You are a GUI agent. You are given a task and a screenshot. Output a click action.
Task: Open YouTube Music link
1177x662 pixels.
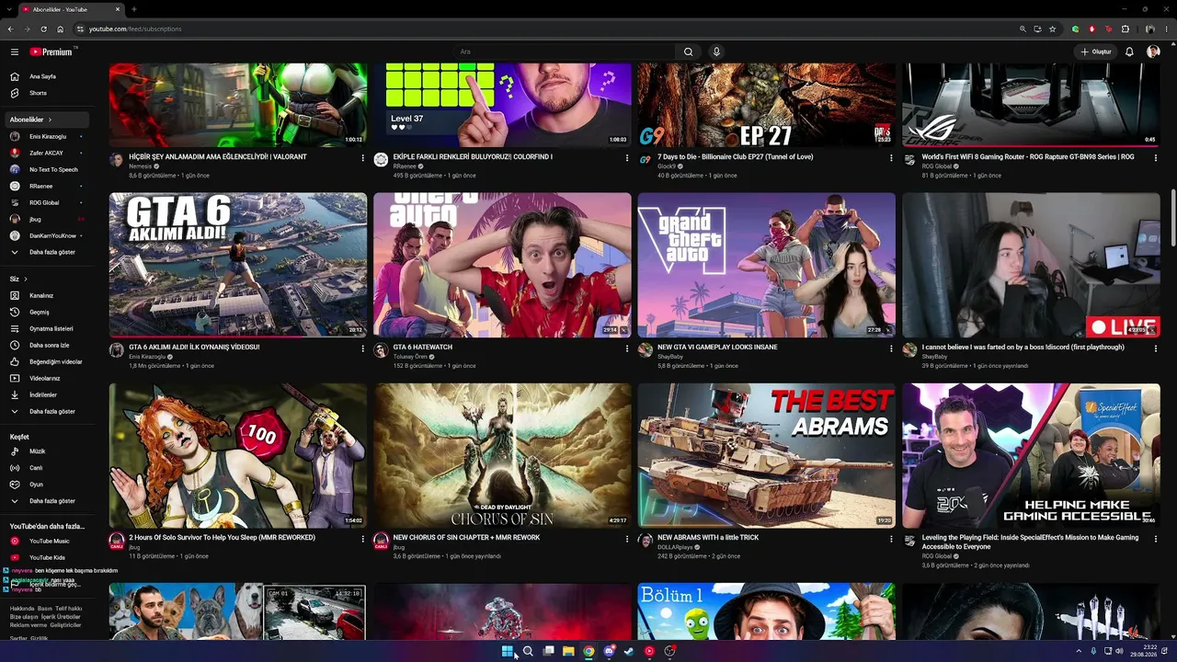[x=49, y=541]
